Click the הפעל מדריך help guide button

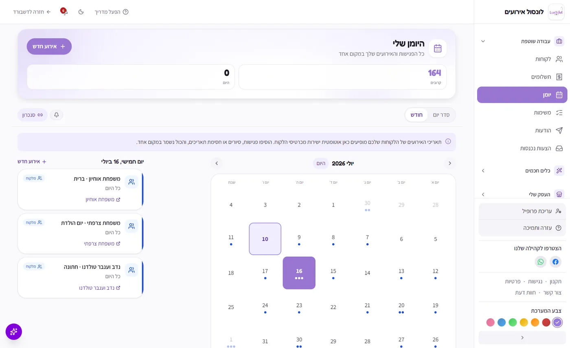[112, 12]
